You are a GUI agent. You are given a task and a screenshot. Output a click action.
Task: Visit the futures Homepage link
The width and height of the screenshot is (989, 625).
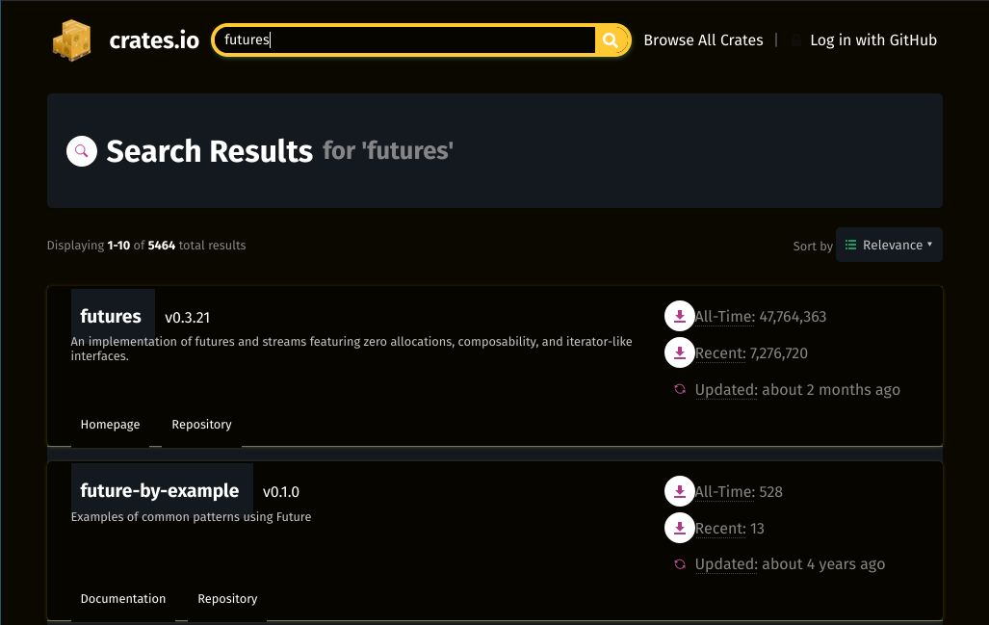pyautogui.click(x=110, y=425)
